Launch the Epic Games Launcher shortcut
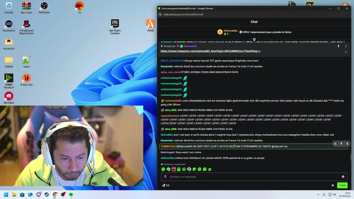The width and height of the screenshot is (354, 199). point(115,27)
